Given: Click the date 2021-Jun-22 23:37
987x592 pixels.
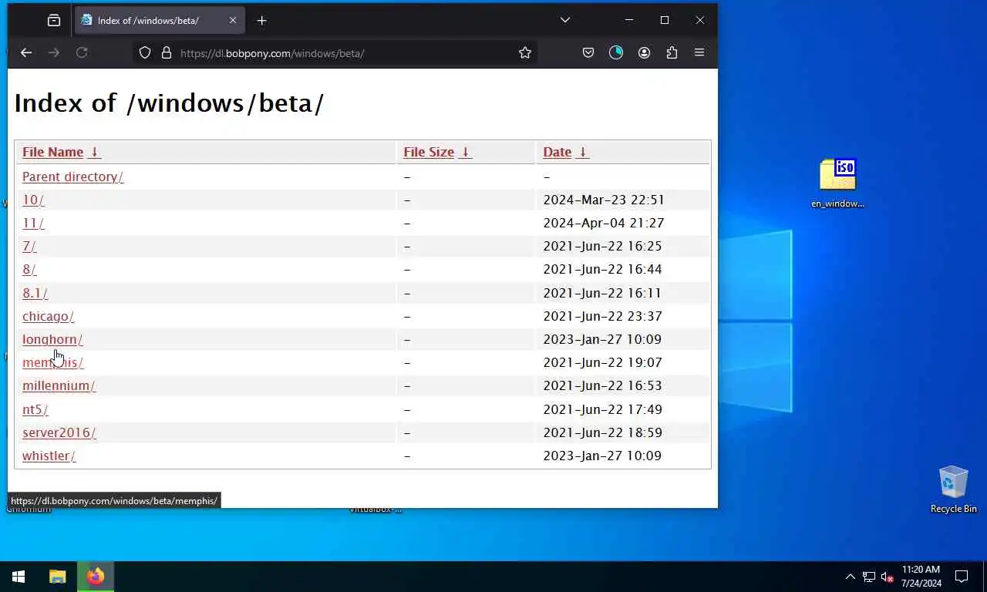Looking at the screenshot, I should pyautogui.click(x=602, y=316).
